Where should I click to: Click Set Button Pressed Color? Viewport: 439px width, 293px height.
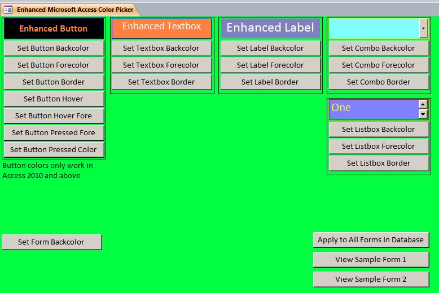54,150
